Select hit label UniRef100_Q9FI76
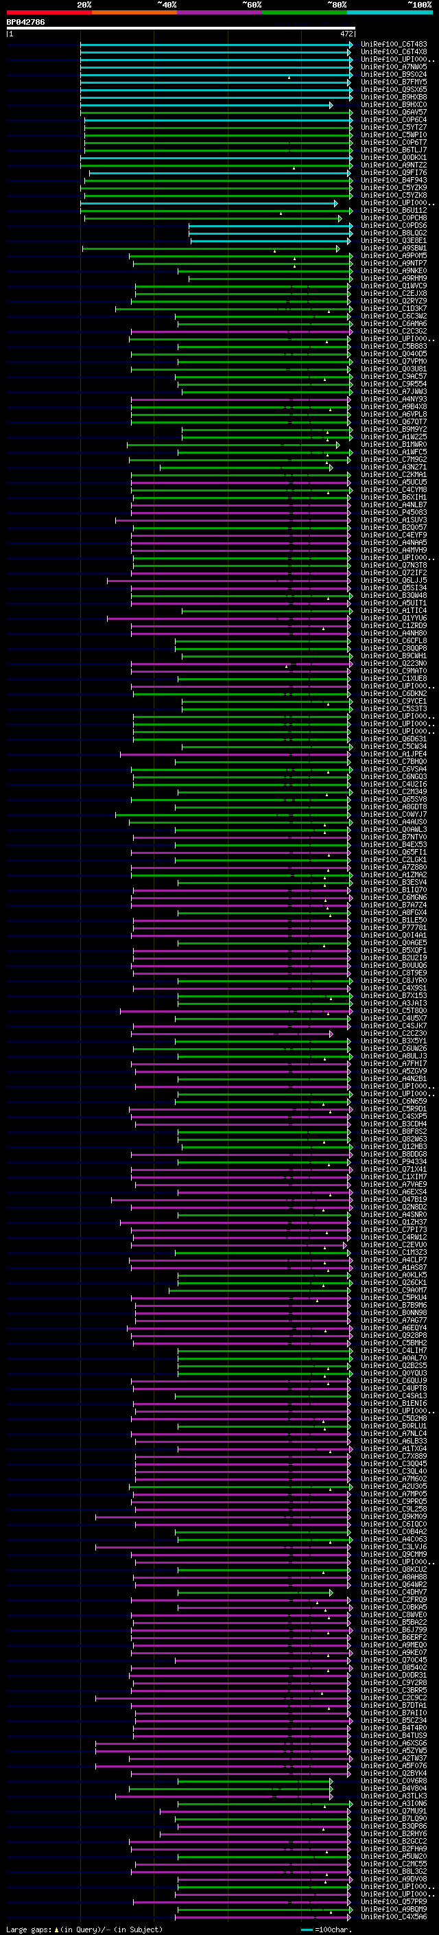 click(394, 173)
